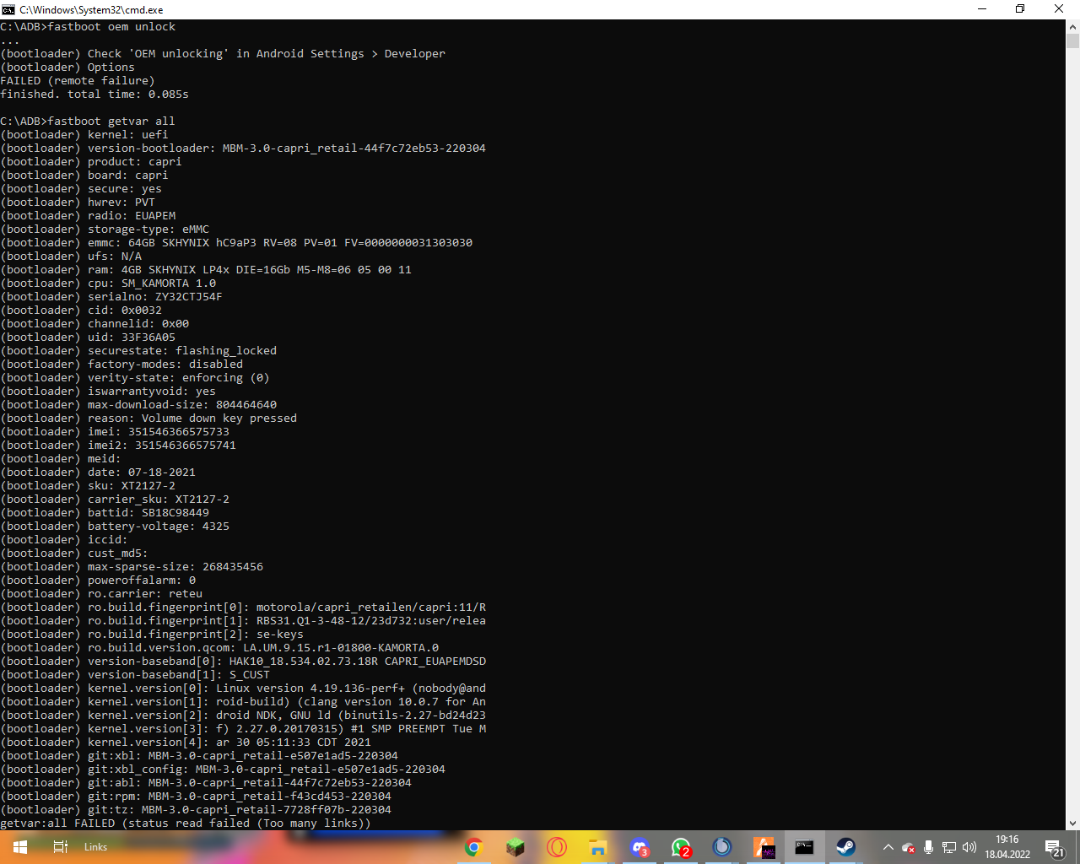Click the 'git:xbl_config' line
The image size is (1080, 864).
(223, 769)
